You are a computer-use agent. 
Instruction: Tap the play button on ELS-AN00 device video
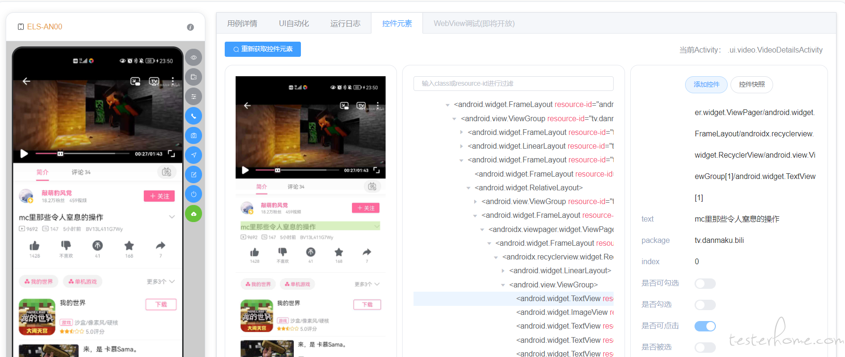tap(24, 153)
